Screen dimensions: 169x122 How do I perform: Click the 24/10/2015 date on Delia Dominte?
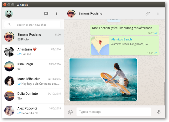[54, 94]
